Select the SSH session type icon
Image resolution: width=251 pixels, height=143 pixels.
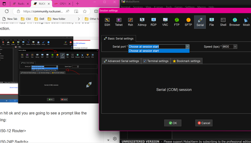[x=107, y=22]
